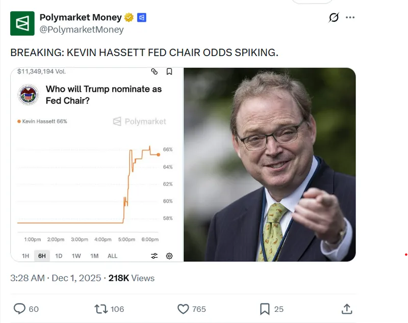Viewport: 408px width, 323px height.
Task: Open the @PolymarketMoney profile handle link
Action: (82, 30)
